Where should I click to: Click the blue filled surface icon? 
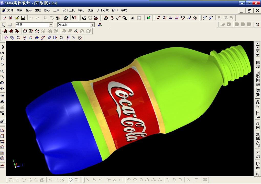coord(37,38)
